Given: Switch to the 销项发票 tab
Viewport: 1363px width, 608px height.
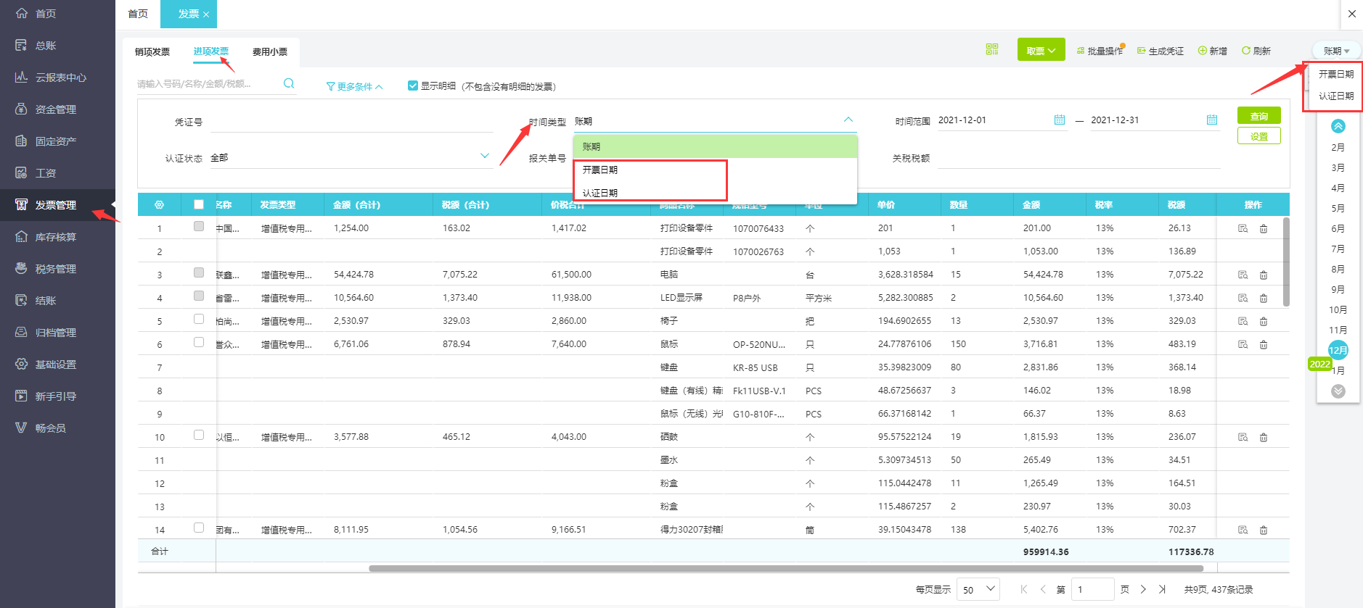Looking at the screenshot, I should point(152,51).
